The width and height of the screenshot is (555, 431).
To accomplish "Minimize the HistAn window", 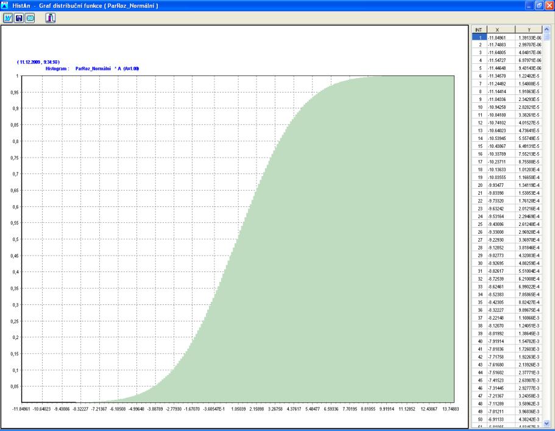I will pos(529,5).
